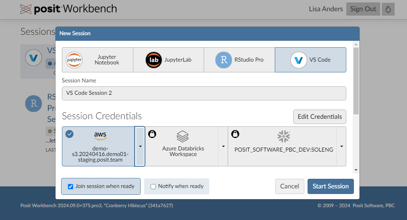This screenshot has width=407, height=220.
Task: Click the dialog scrollbar down arrow
Action: pyautogui.click(x=356, y=170)
